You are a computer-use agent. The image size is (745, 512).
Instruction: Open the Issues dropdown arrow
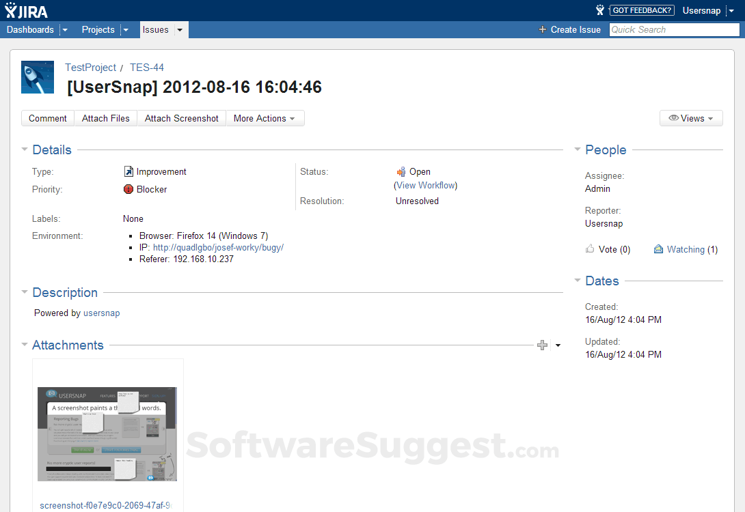click(180, 30)
